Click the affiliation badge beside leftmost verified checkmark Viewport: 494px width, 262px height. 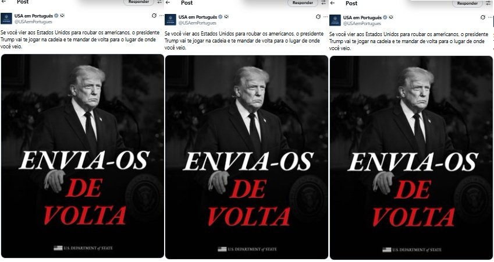62,16
